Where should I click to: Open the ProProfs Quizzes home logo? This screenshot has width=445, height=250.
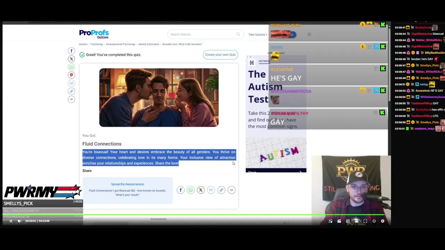pyautogui.click(x=94, y=34)
